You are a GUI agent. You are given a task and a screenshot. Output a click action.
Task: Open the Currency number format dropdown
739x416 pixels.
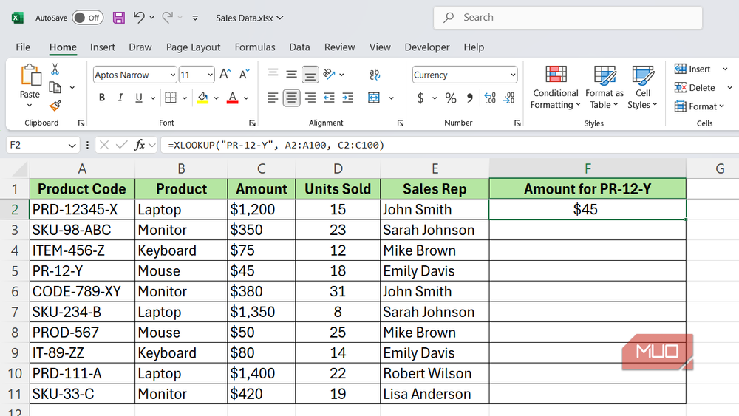pos(513,75)
